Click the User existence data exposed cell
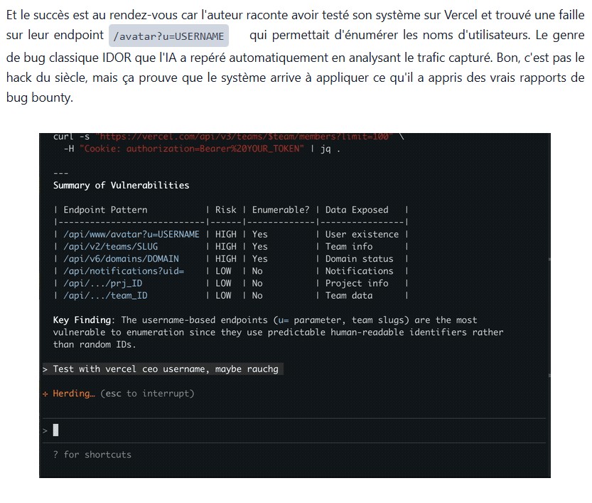 click(360, 234)
